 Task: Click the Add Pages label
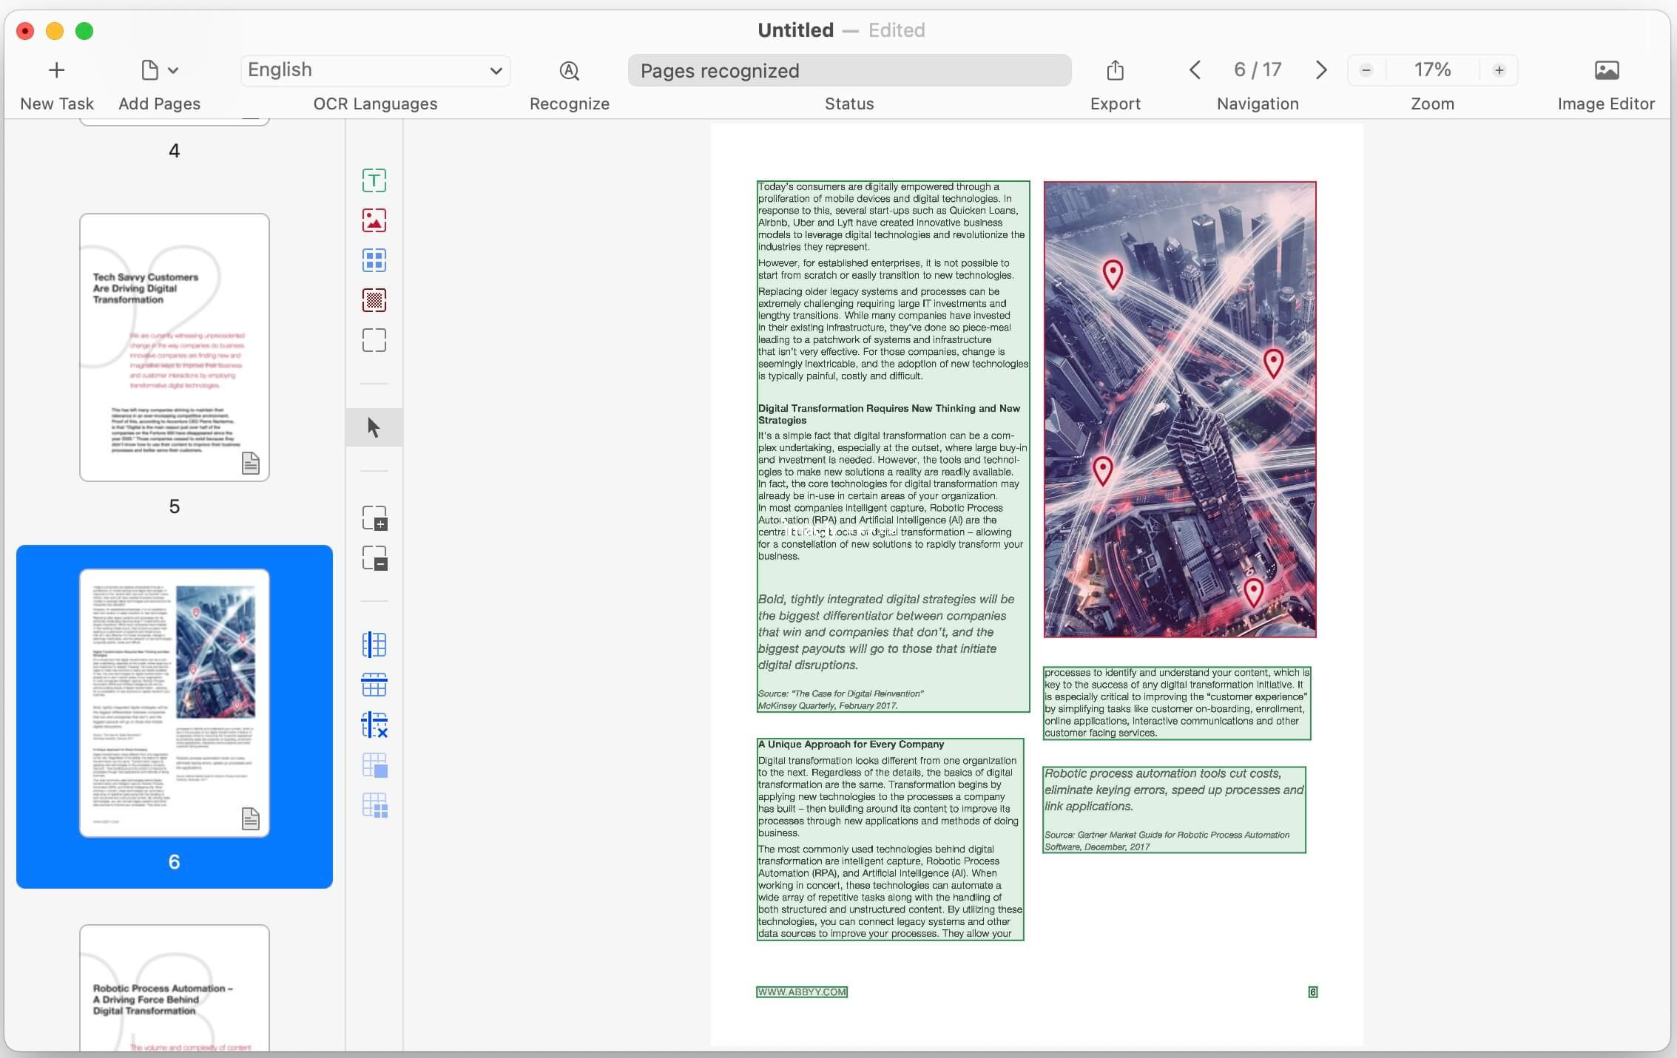[x=159, y=104]
